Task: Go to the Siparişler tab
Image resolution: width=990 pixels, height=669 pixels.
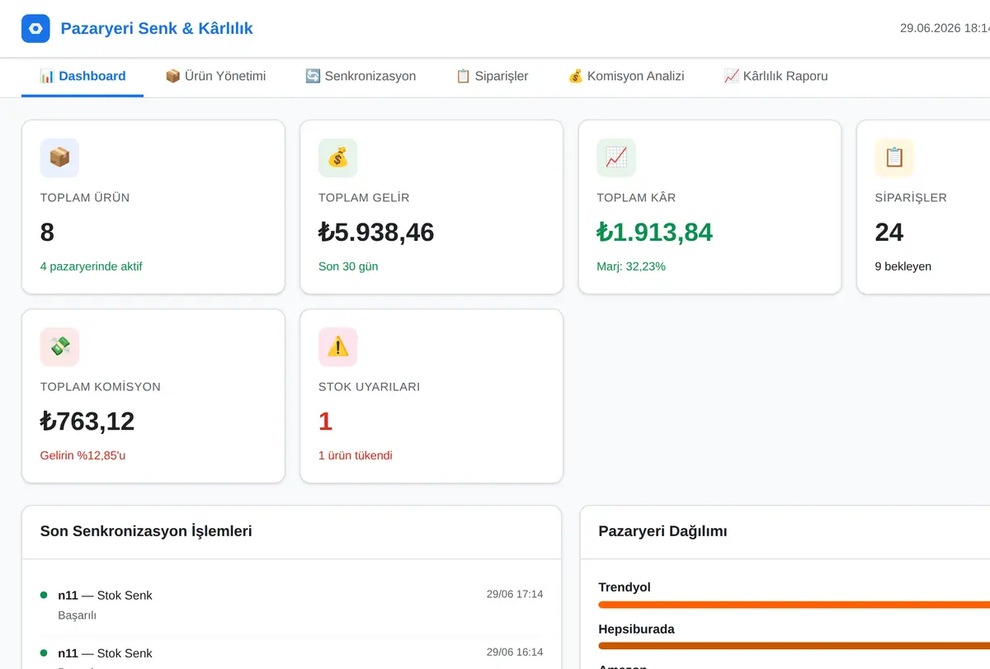Action: [492, 76]
